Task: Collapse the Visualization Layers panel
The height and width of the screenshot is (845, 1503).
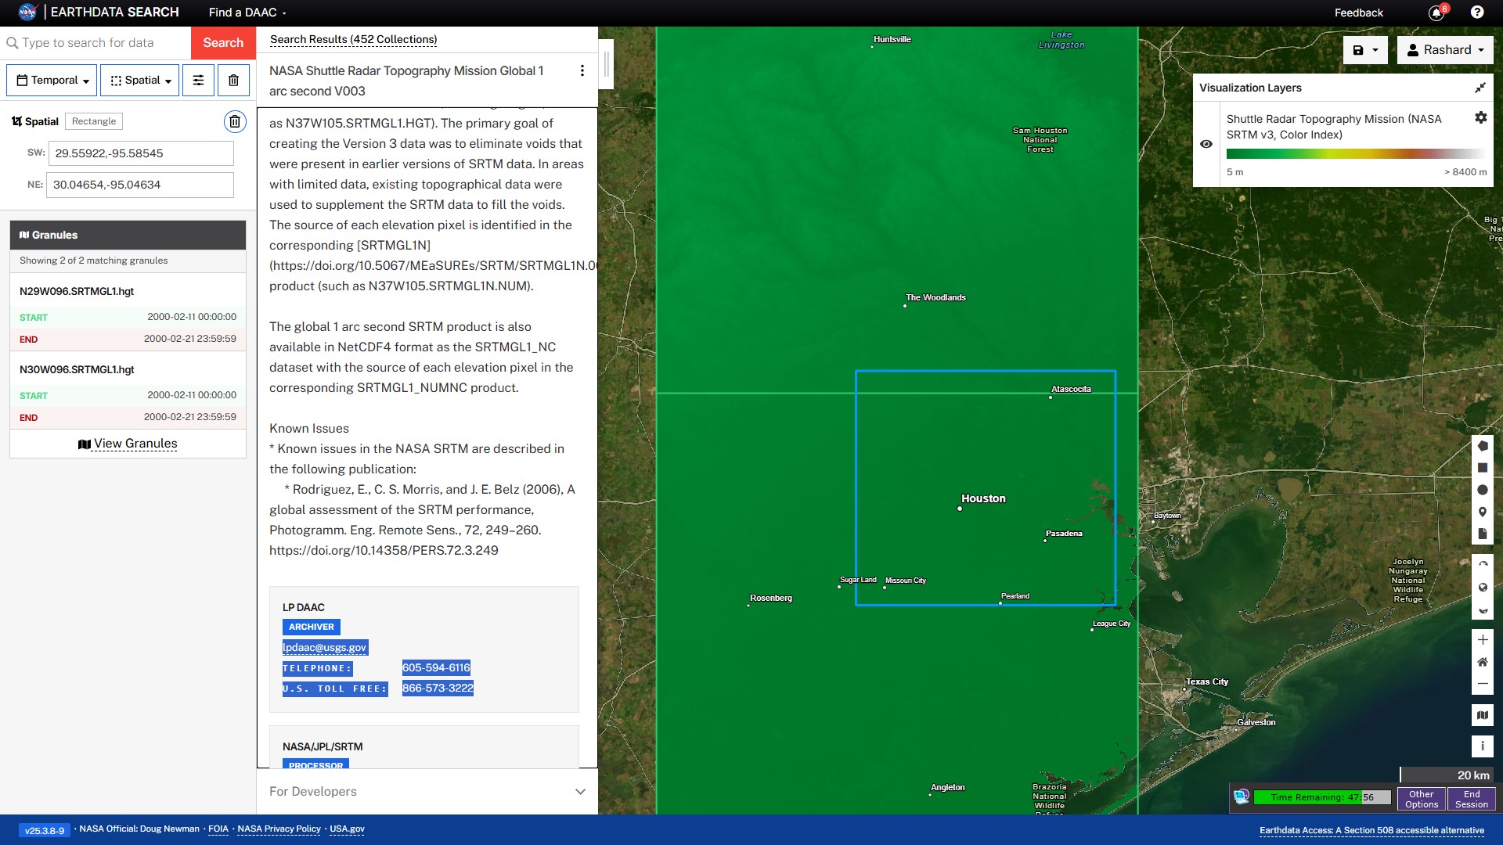Action: tap(1480, 88)
